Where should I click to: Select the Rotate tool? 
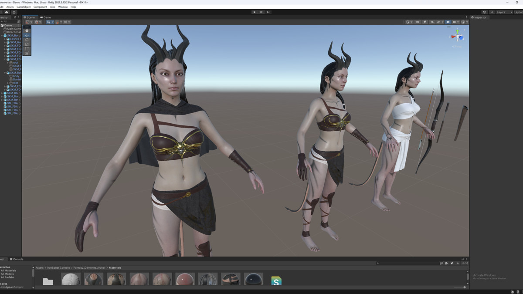tap(27, 40)
